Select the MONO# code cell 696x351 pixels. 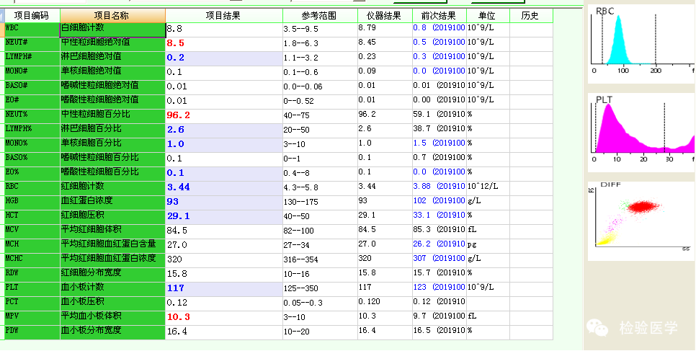pyautogui.click(x=32, y=74)
